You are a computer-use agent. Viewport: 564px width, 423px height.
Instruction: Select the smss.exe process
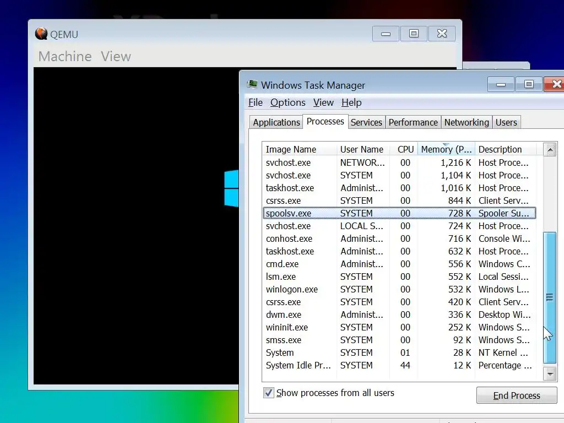click(399, 339)
